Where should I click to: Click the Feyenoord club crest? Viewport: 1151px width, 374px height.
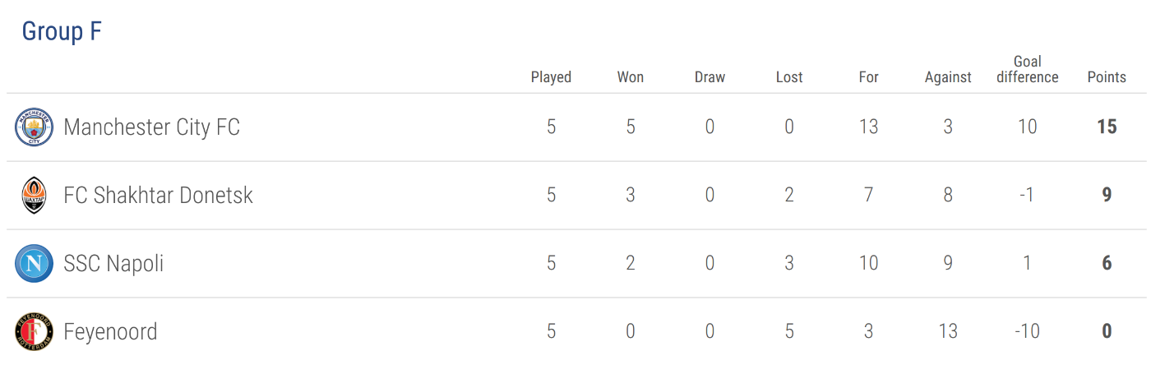[x=34, y=332]
